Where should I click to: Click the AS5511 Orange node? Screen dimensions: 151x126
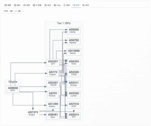click(x=74, y=84)
